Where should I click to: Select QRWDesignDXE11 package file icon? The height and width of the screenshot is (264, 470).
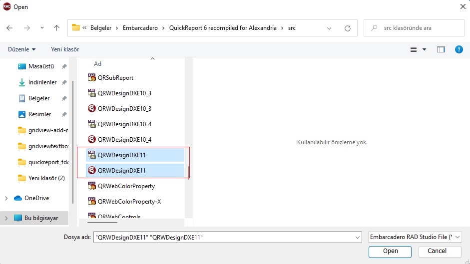(92, 155)
